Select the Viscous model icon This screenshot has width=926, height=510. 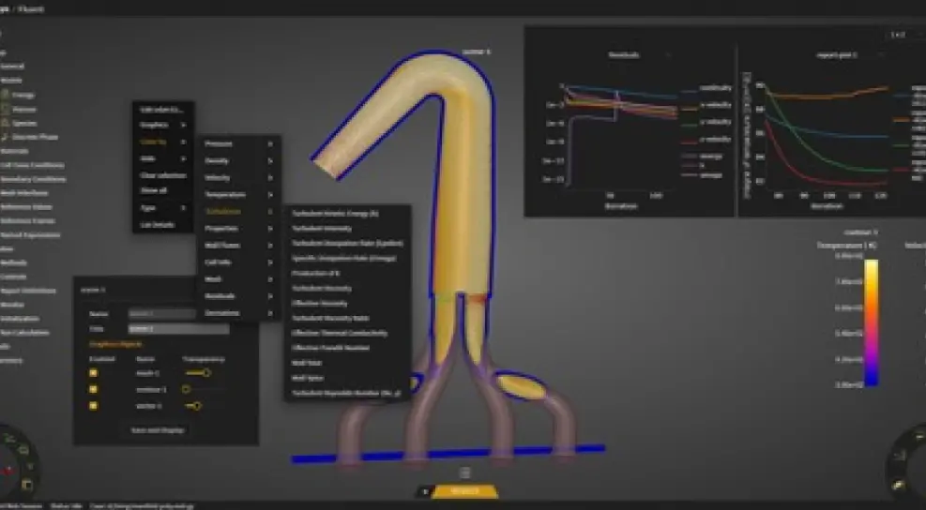pyautogui.click(x=7, y=109)
